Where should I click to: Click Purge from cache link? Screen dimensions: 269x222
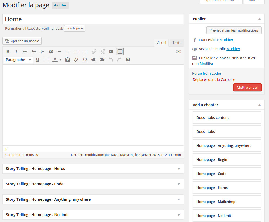coord(206,73)
